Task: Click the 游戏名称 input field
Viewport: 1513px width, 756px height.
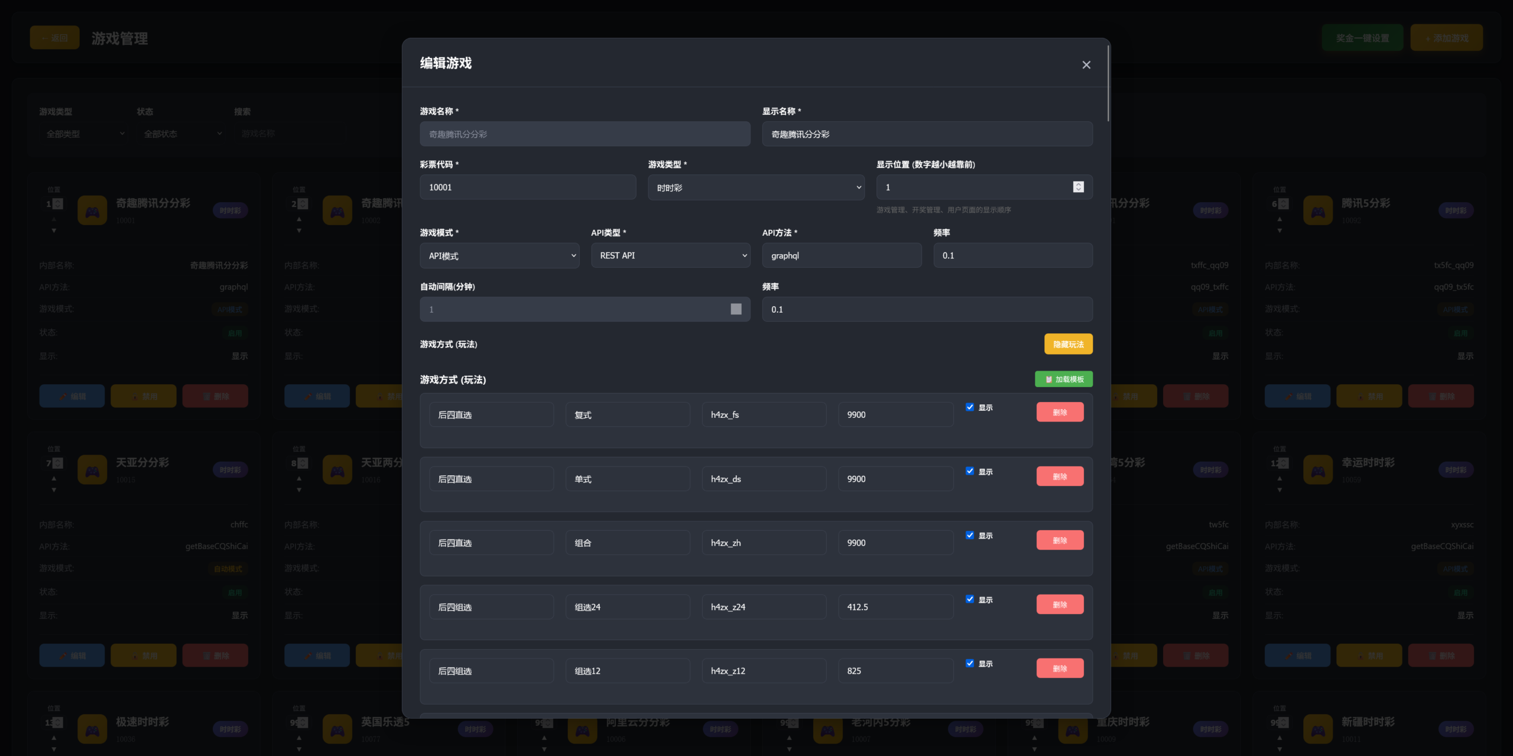Action: 585,134
